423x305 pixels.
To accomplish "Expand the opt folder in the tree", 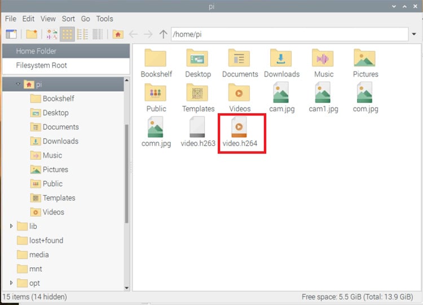I will click(x=12, y=283).
